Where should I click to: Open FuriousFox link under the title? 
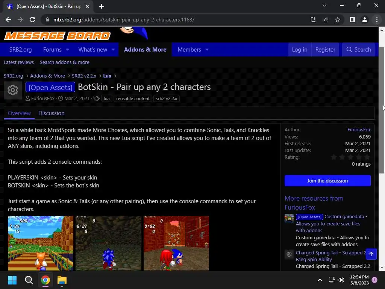(x=43, y=99)
